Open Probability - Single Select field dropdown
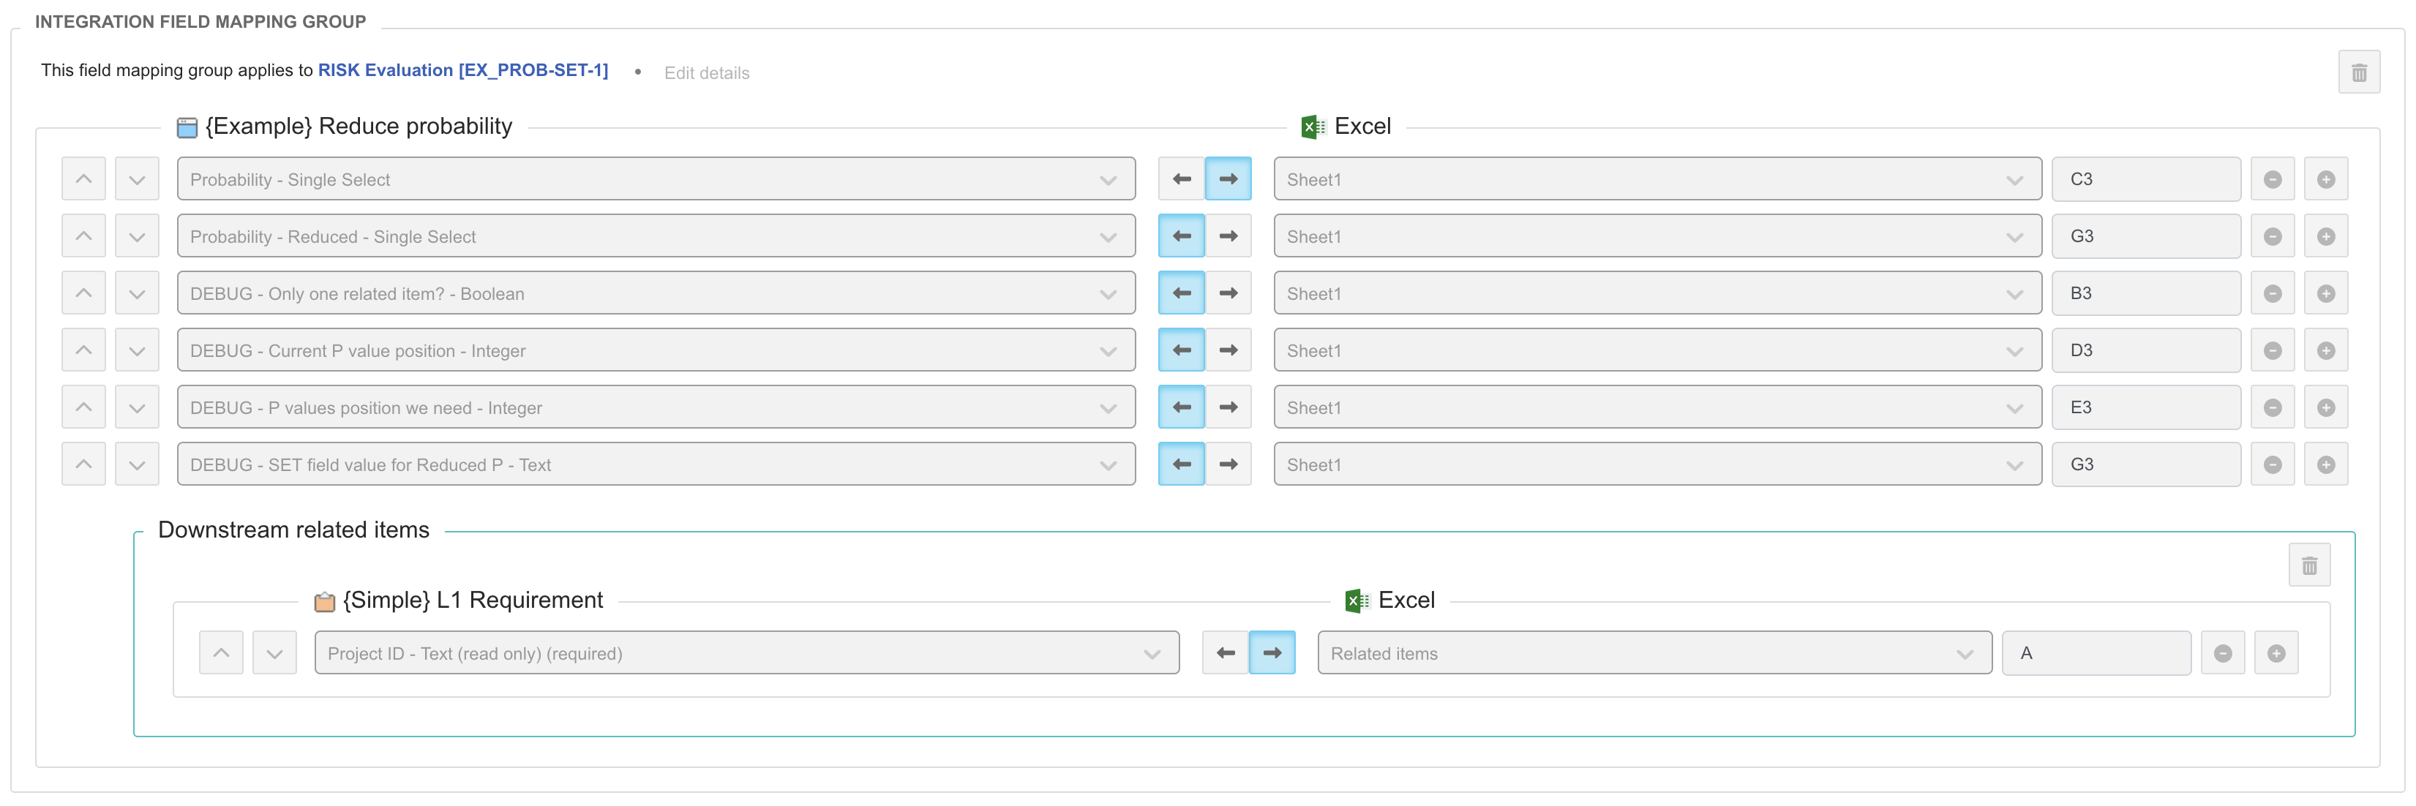Image resolution: width=2416 pixels, height=806 pixels. [x=656, y=179]
